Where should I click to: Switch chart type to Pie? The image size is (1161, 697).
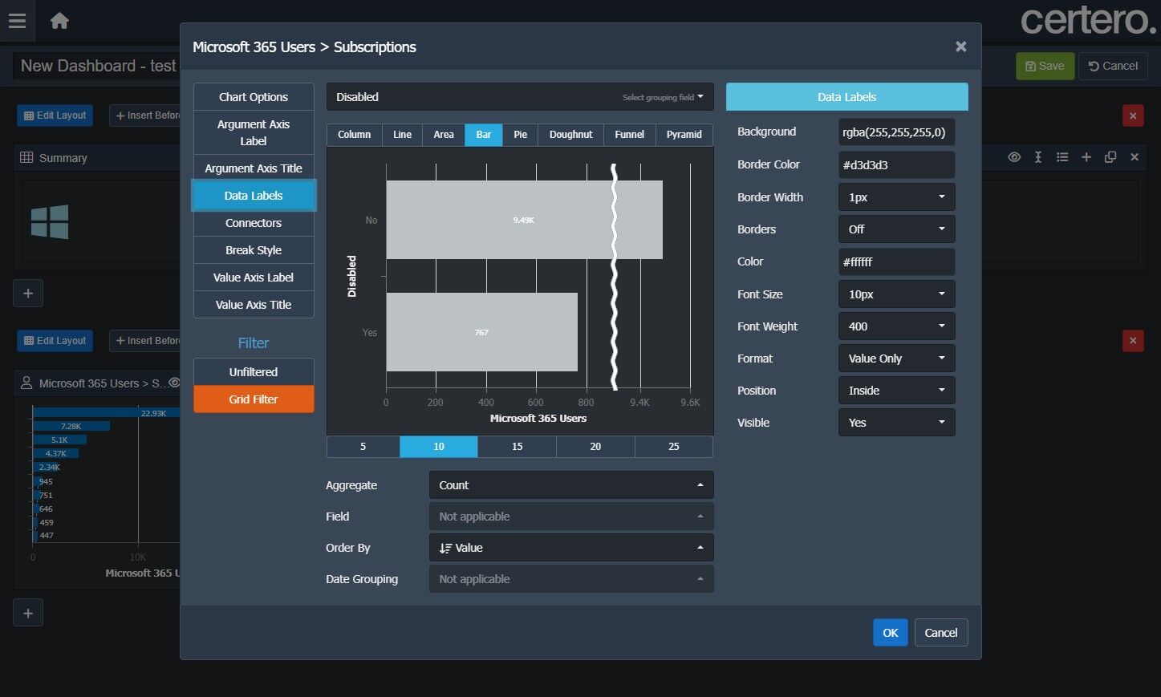pyautogui.click(x=521, y=135)
